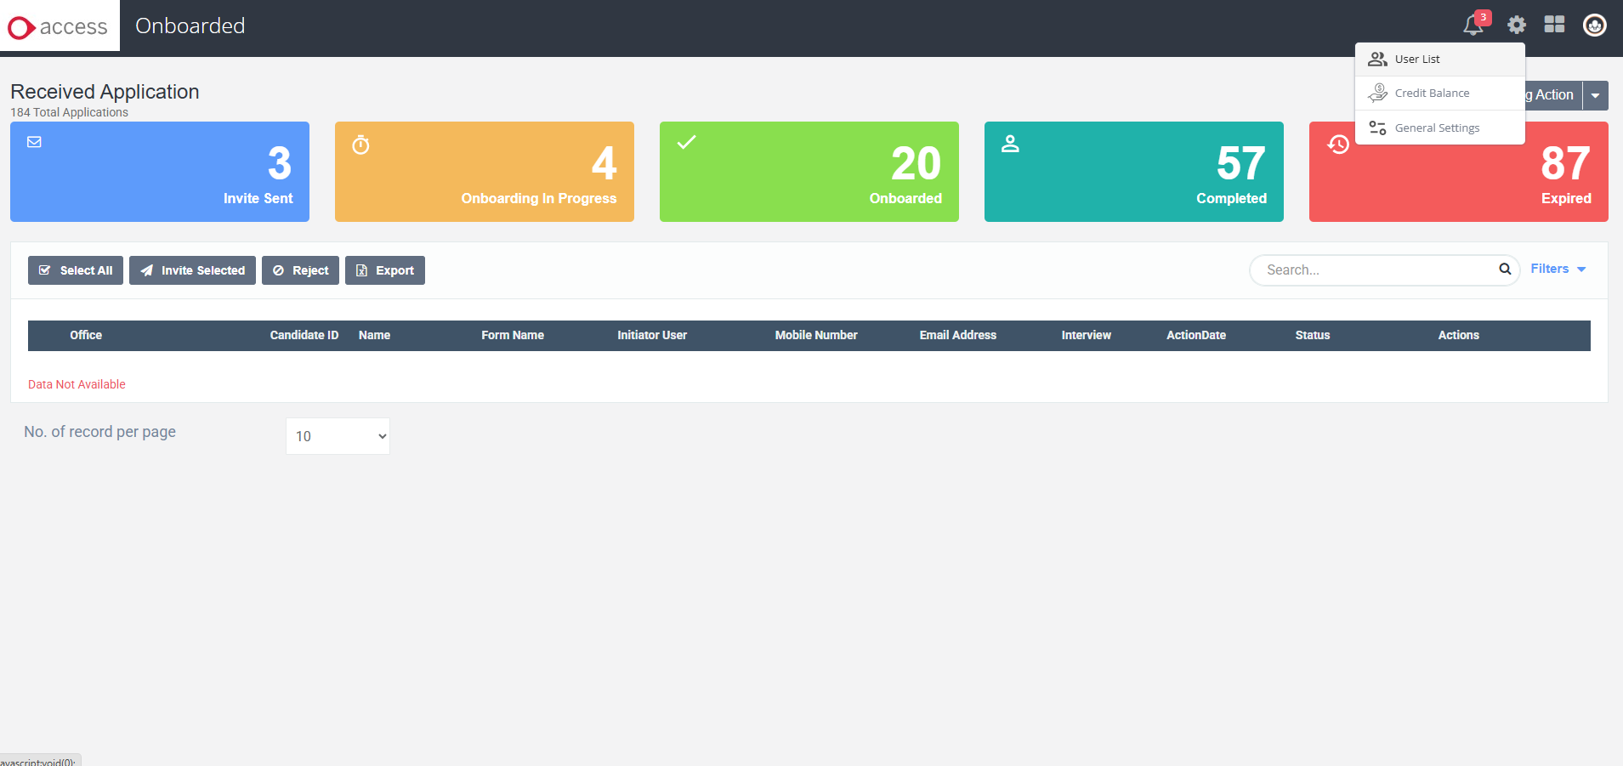Choose Credit Balance in the menu

tap(1431, 93)
